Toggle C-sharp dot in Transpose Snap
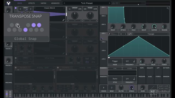 pos(12,25)
